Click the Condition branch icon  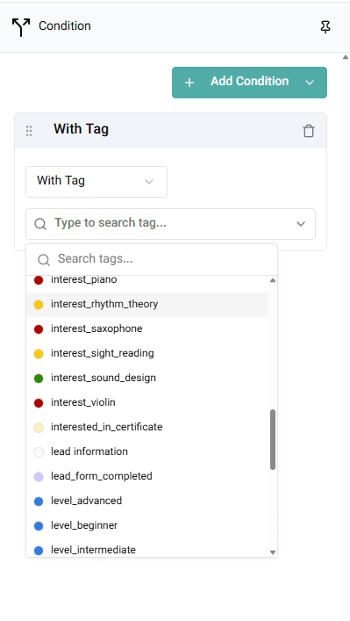(21, 27)
